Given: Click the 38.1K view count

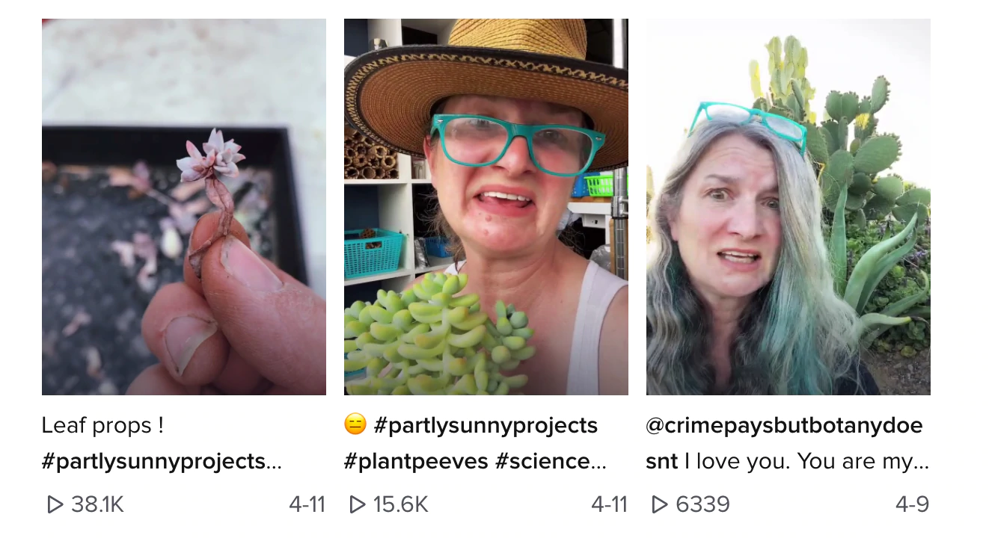Looking at the screenshot, I should pyautogui.click(x=97, y=505).
